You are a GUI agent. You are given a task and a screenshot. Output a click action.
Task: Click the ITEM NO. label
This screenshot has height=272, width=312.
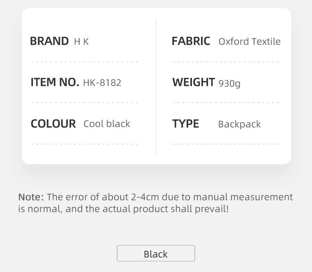point(55,82)
